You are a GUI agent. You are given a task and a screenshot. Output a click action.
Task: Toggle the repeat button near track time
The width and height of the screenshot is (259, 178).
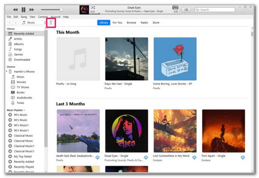tap(175, 7)
